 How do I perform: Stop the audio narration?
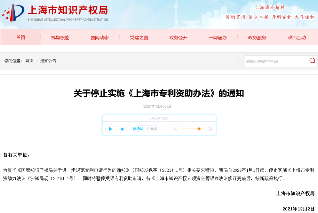[x=122, y=129]
